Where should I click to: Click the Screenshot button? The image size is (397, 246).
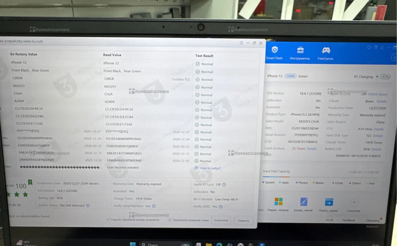(x=221, y=220)
